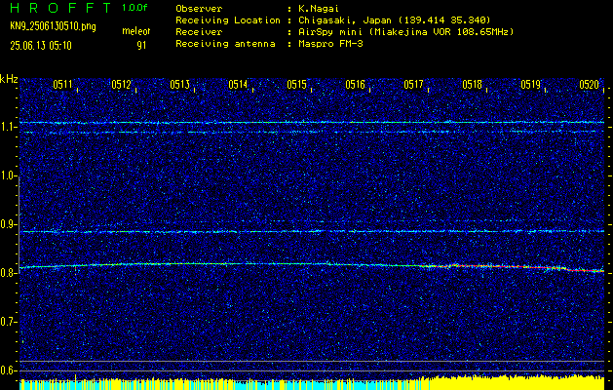613x390 pixels.
Task: Click the 0514 time marker
Action: click(x=238, y=85)
